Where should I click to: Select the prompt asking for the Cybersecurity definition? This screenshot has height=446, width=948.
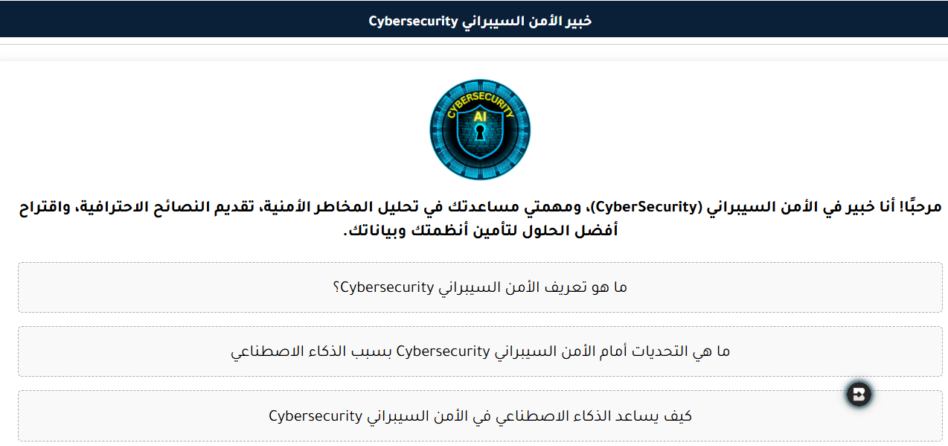point(480,287)
